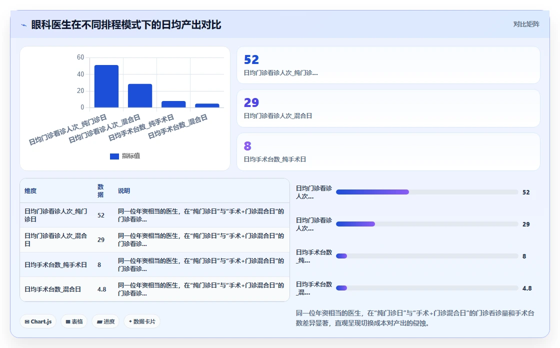The width and height of the screenshot is (560, 348).
Task: Click the x-axis label 日均手术台数_混合日 on chart
Action: pyautogui.click(x=177, y=127)
